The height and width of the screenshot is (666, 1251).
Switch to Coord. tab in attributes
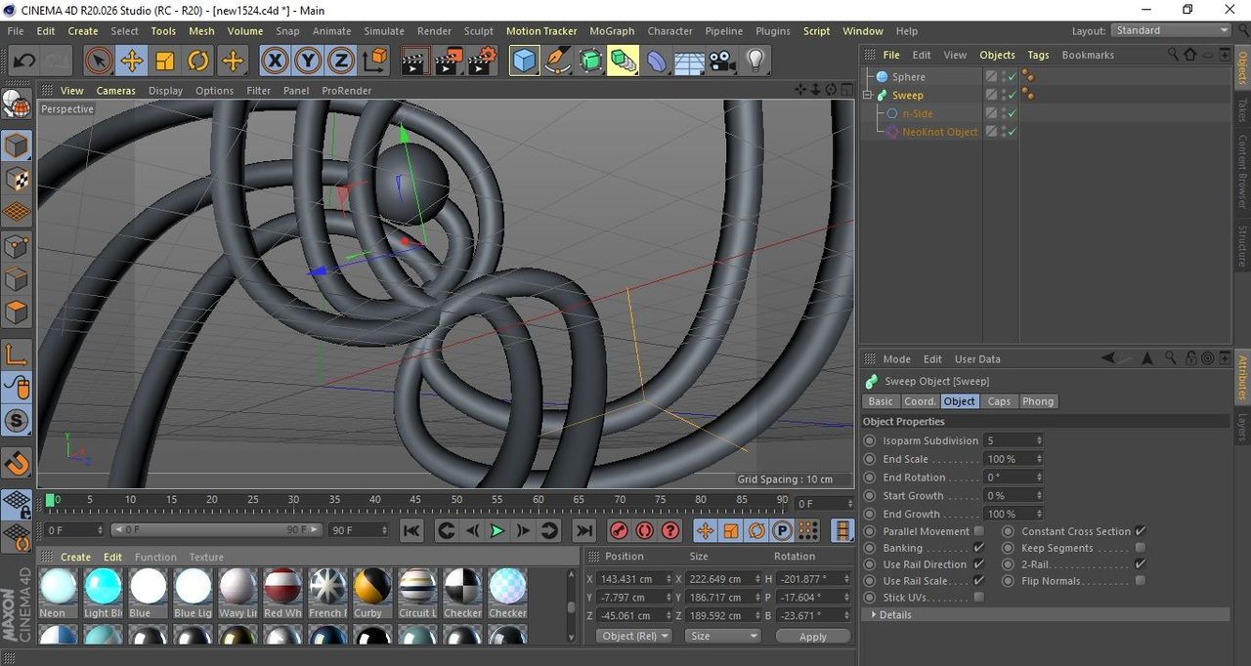tap(920, 401)
